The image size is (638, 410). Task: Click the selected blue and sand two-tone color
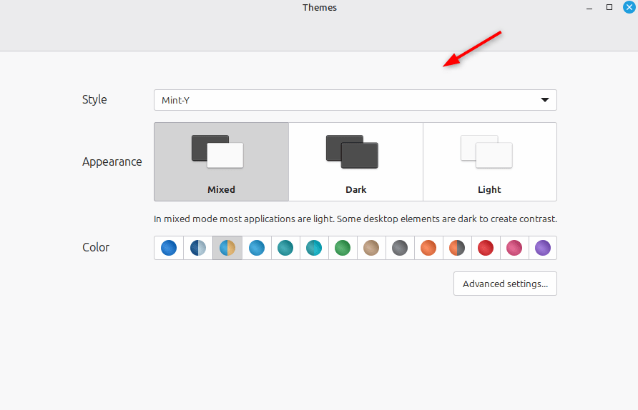click(x=227, y=248)
